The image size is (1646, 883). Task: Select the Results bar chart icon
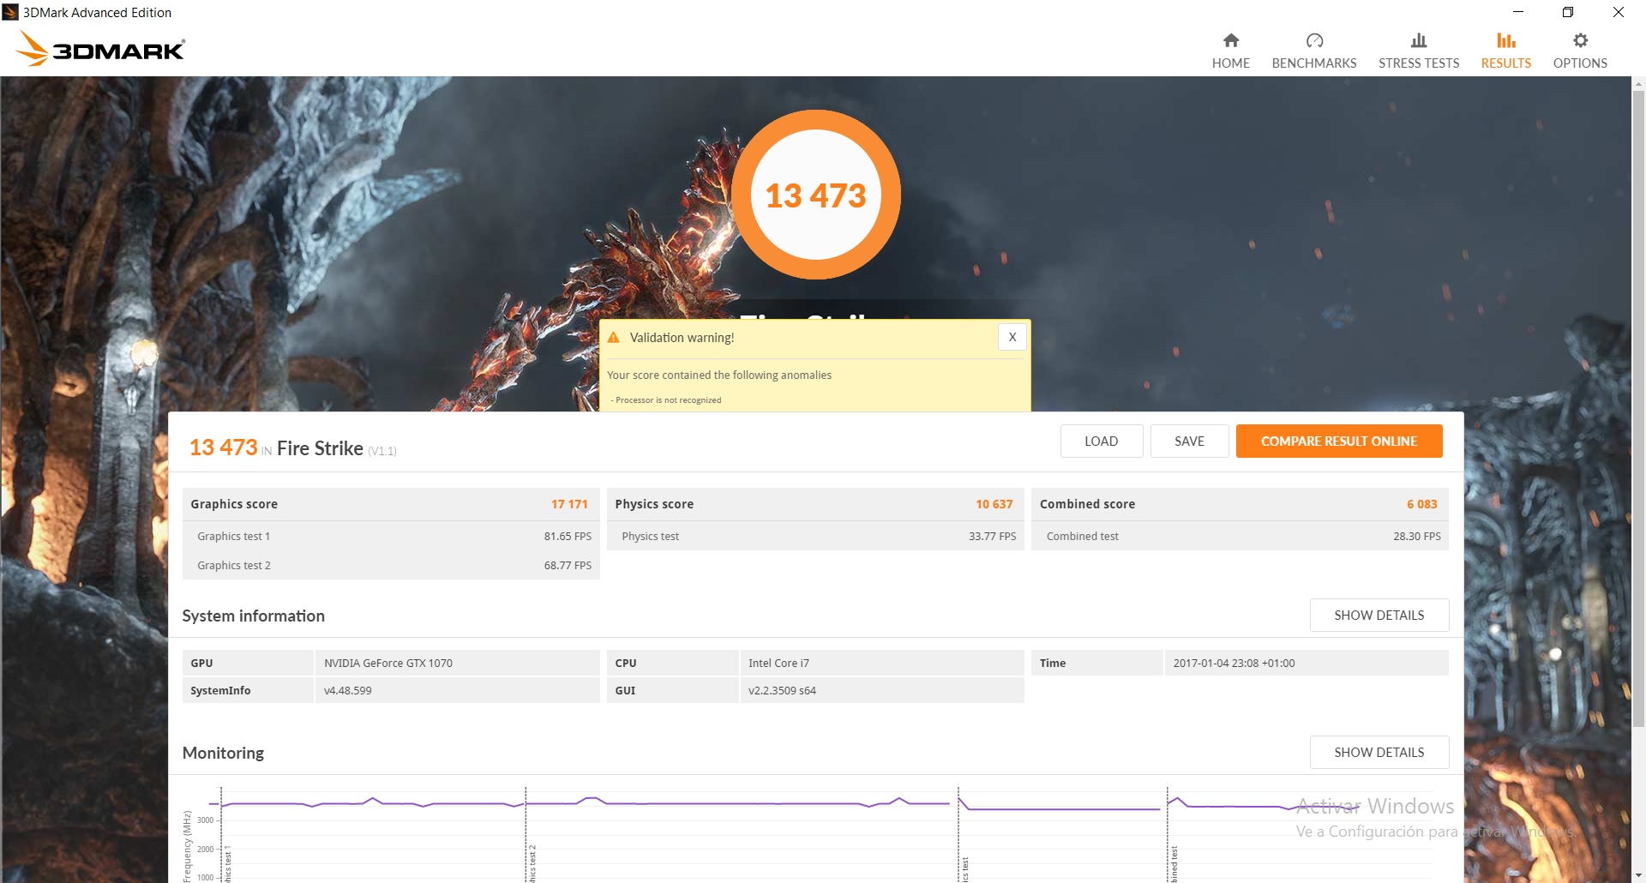point(1505,40)
